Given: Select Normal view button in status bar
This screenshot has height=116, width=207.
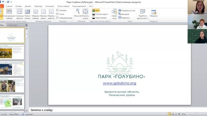Looking at the screenshot, I should 169,114.
